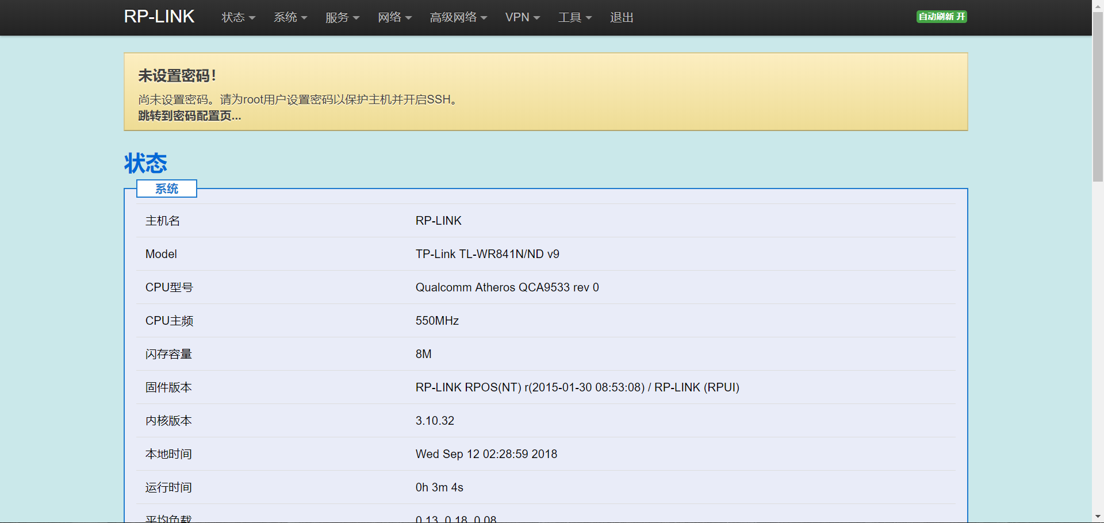Viewport: 1104px width, 523px height.
Task: Click the 固件版本 label
Action: click(x=168, y=387)
